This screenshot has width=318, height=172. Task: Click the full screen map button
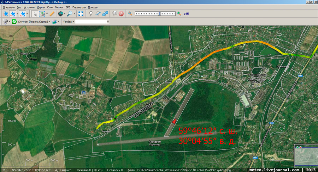[x=81, y=14]
